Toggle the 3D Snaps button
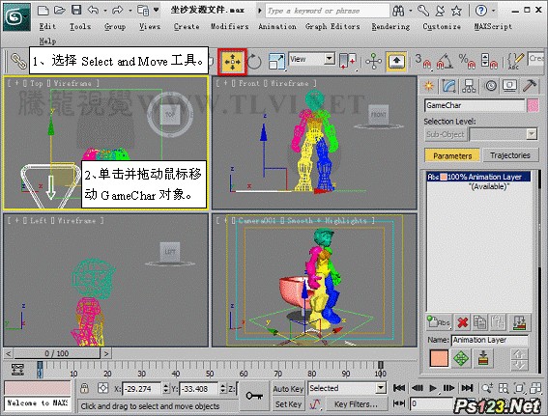The height and width of the screenshot is (416, 548). 423,62
